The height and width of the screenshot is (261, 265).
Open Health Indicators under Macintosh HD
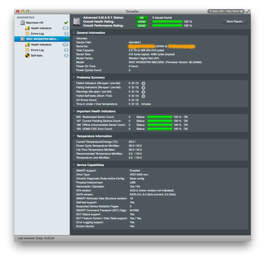point(41,28)
